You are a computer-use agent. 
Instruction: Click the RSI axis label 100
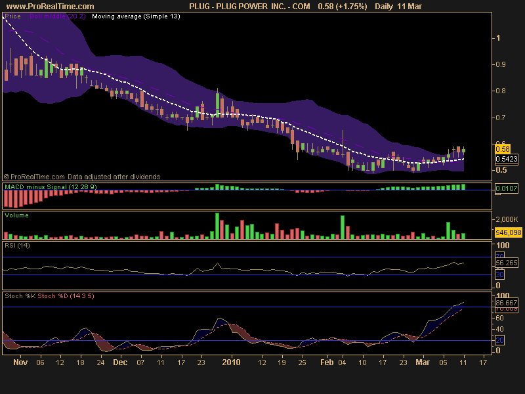pyautogui.click(x=503, y=245)
